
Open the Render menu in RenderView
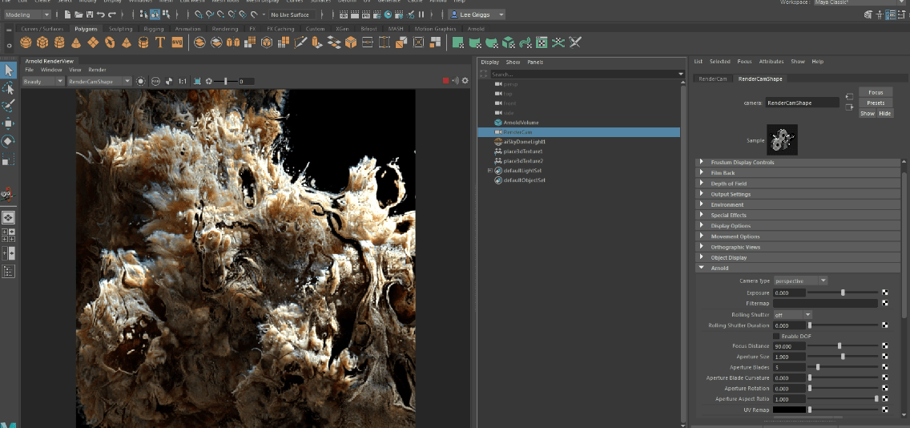(x=97, y=70)
